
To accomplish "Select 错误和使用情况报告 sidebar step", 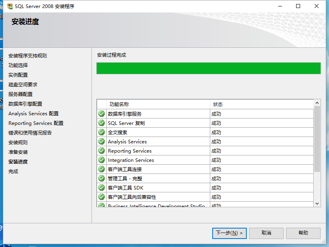I will click(30, 133).
